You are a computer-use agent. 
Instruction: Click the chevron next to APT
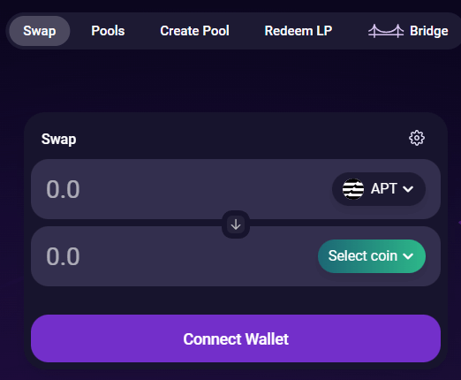click(x=408, y=189)
